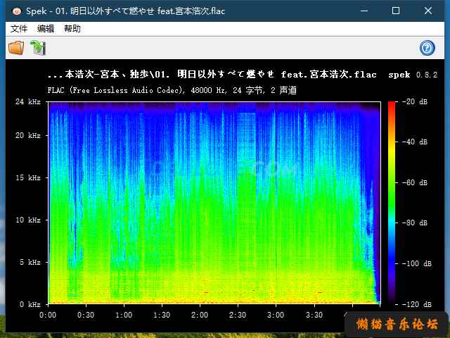Click the spek 0.8.2 version label
The height and width of the screenshot is (338, 450).
pos(413,75)
